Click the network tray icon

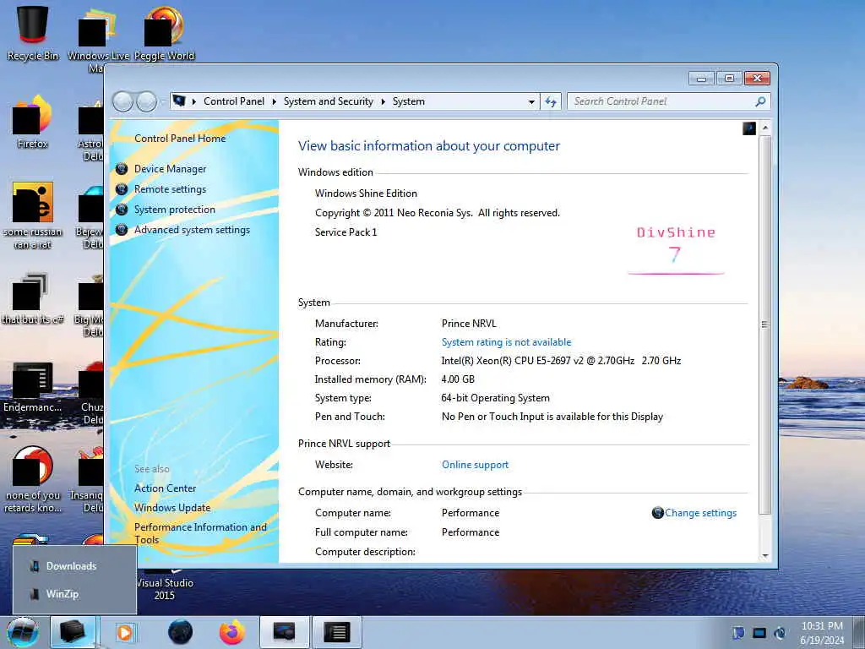tap(738, 632)
